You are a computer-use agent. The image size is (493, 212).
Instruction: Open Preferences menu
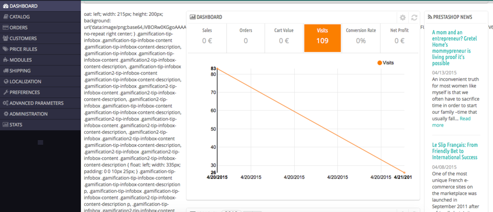[40, 92]
